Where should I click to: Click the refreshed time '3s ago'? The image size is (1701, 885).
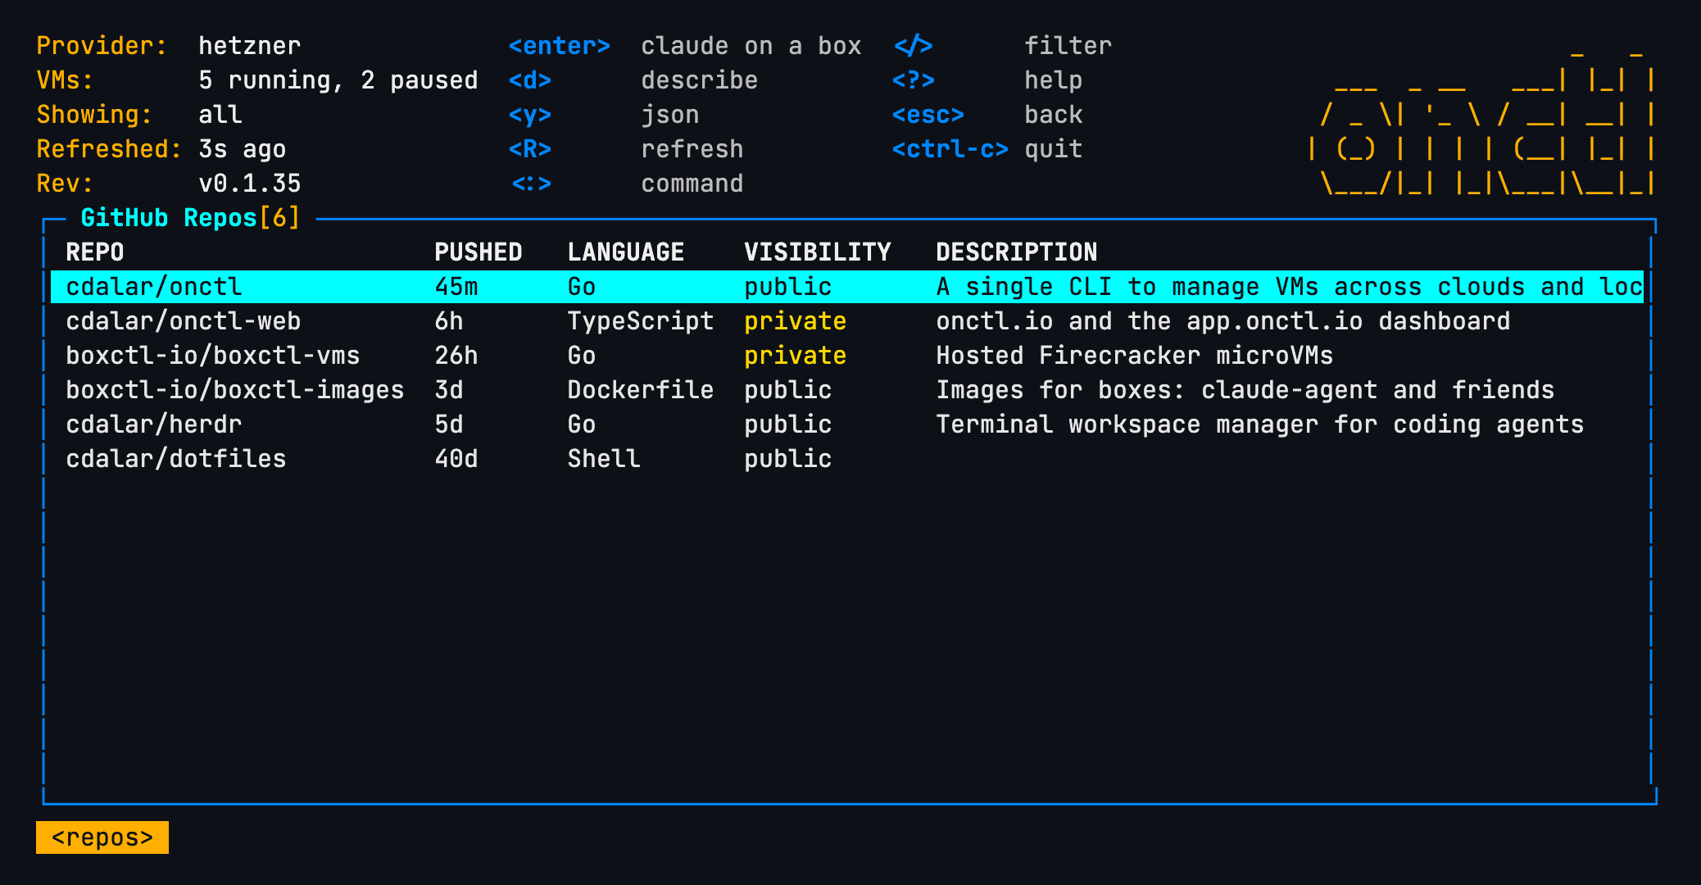[243, 149]
